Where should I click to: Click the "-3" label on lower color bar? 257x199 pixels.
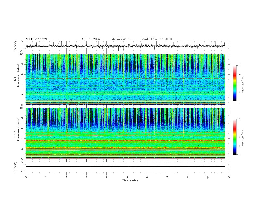pos(239,119)
